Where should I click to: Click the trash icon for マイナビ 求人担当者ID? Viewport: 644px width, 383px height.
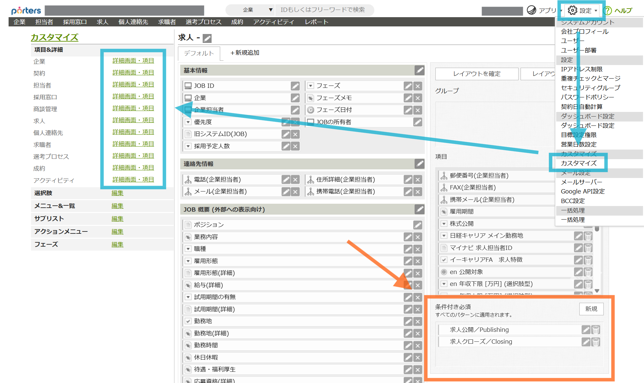coord(588,248)
